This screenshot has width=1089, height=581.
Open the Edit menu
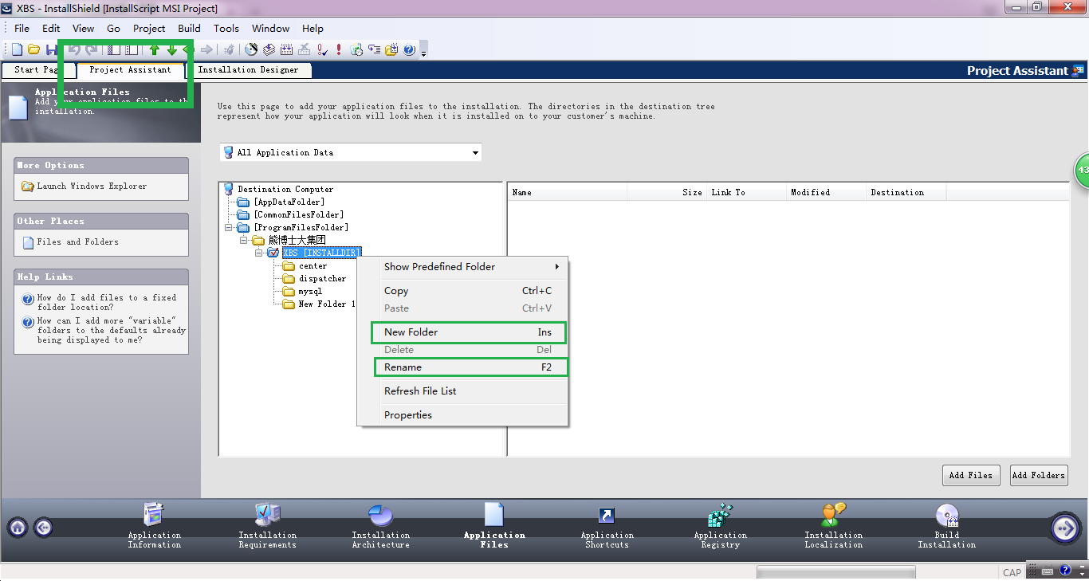tap(51, 28)
